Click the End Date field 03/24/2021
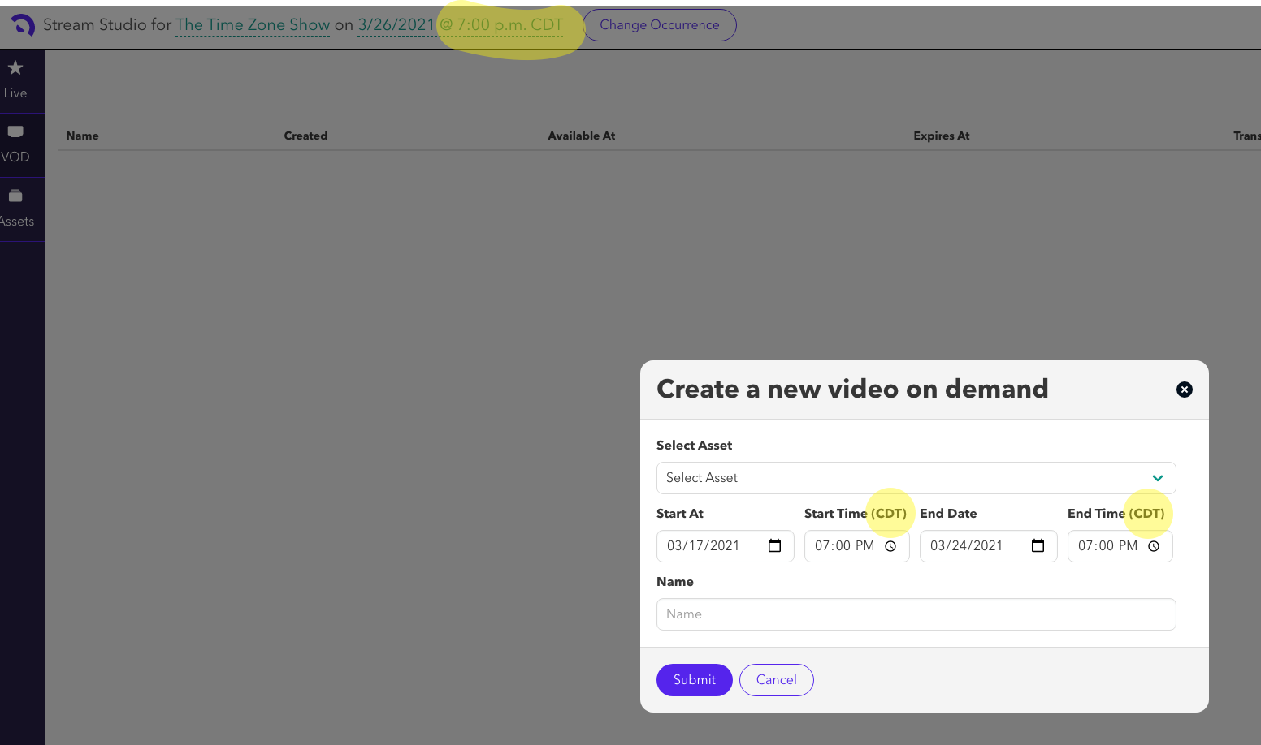1261x745 pixels. point(989,546)
